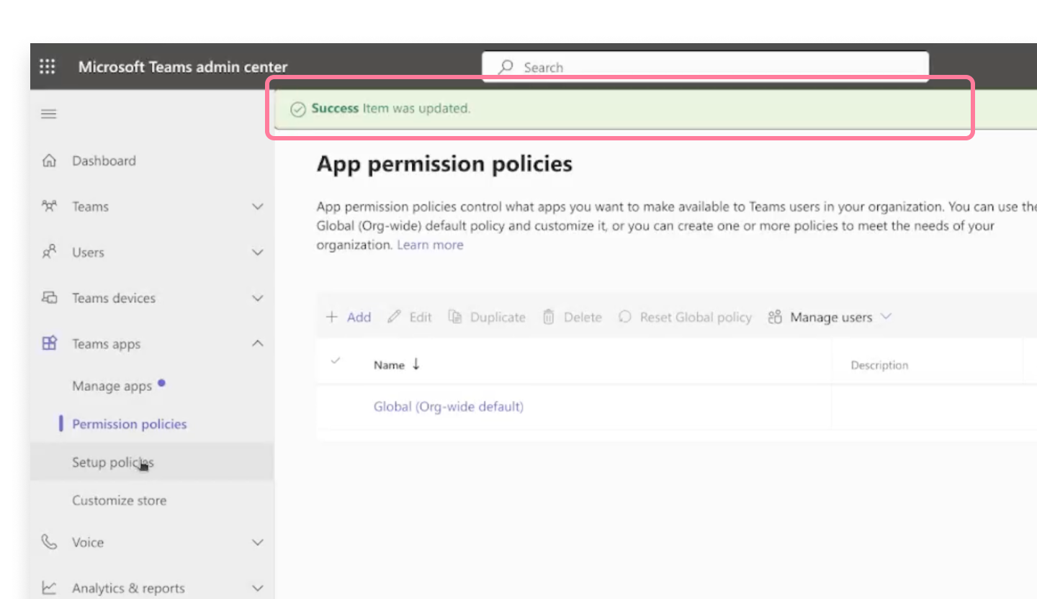
Task: Open Analytics & reports section label
Action: (128, 588)
